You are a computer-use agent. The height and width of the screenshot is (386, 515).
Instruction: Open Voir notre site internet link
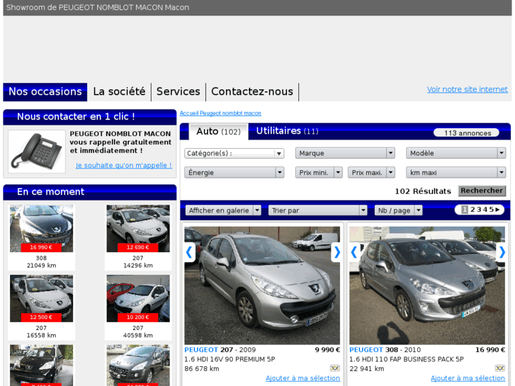pos(467,89)
